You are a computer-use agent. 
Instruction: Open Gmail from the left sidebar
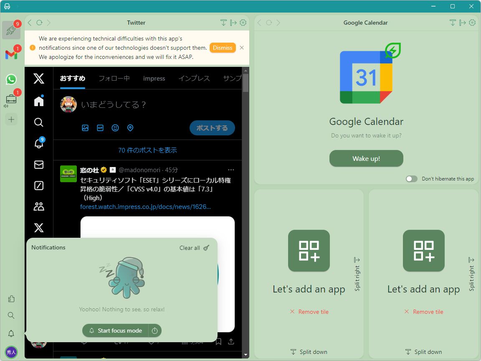[x=11, y=54]
